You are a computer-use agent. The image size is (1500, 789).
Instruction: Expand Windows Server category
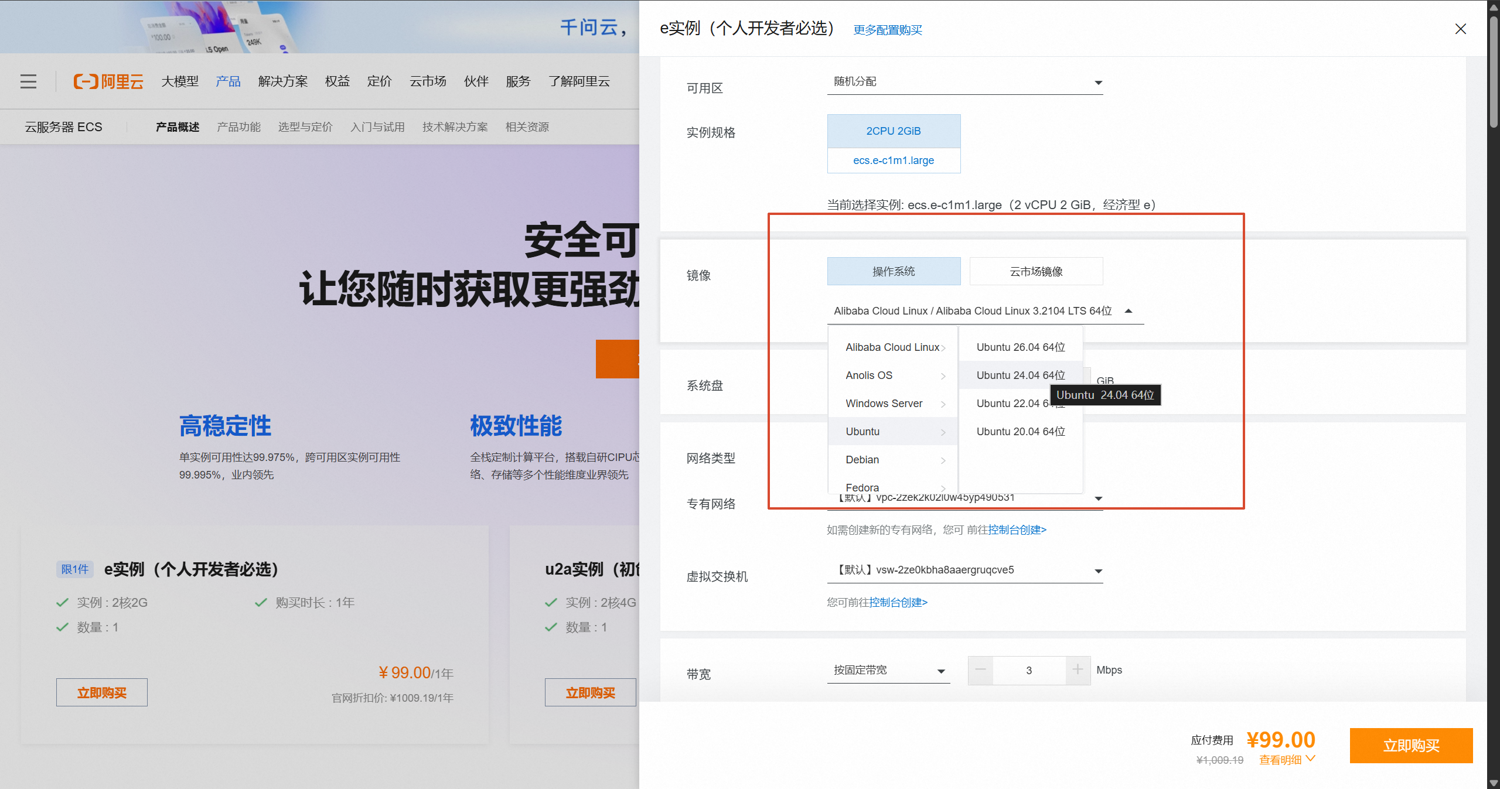893,404
